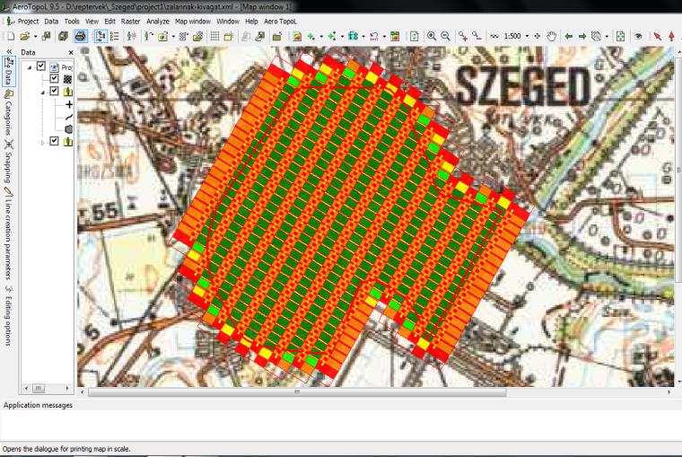Collapse the Project root node in the Data tree
Image resolution: width=682 pixels, height=457 pixels.
tap(30, 67)
